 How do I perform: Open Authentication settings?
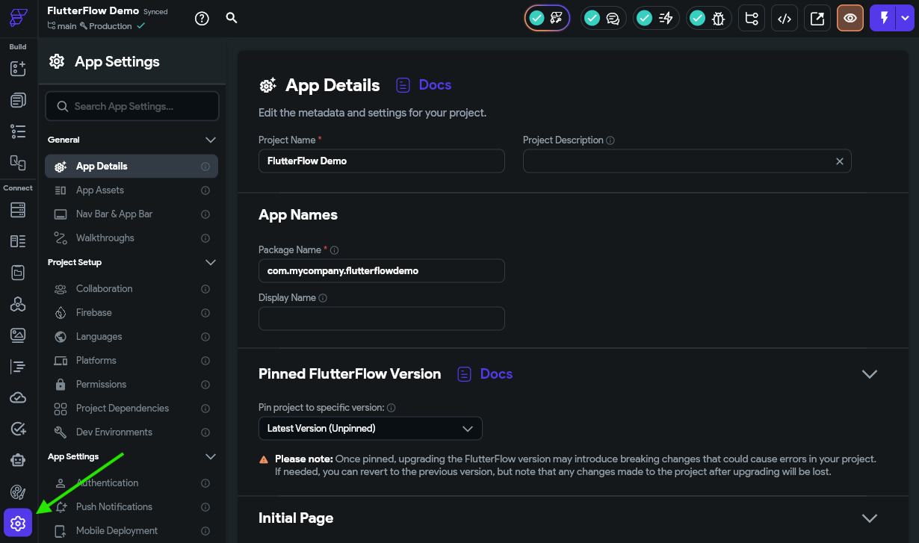point(131,483)
